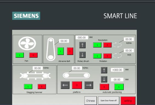Enable Revolution with green 1 button
The image size is (155, 105).
click(97, 45)
